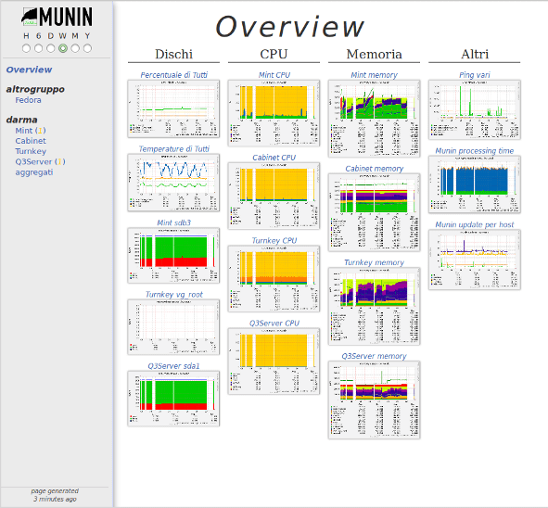Click the warning indicator beside Mint
Image resolution: width=548 pixels, height=508 pixels.
(x=40, y=131)
